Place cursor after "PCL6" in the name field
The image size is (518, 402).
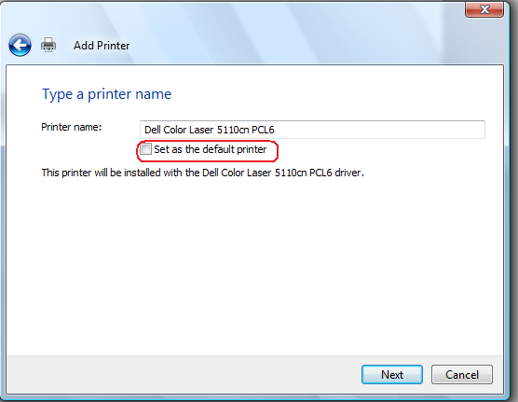pyautogui.click(x=276, y=130)
